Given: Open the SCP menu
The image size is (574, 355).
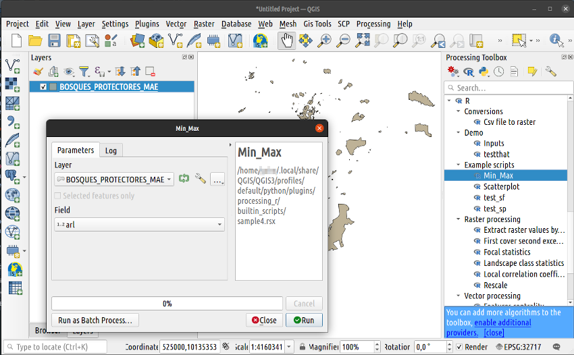Looking at the screenshot, I should (x=343, y=24).
